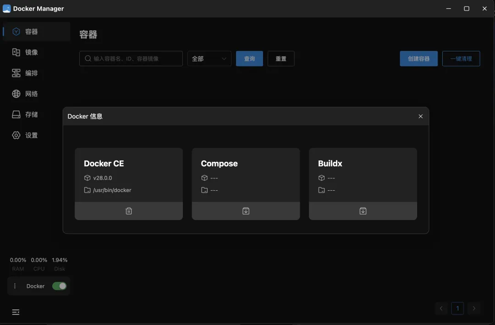The image size is (495, 325).
Task: Maximize the Docker Manager window
Action: [467, 9]
